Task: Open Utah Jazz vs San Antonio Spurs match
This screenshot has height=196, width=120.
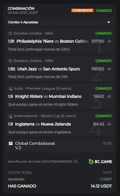Action: point(49,69)
